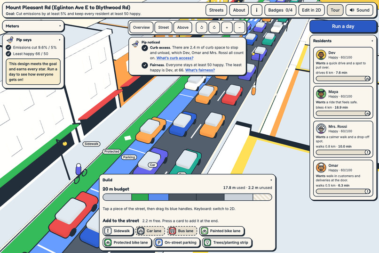The width and height of the screenshot is (379, 253).
Task: Switch to Above camera view
Action: point(183,27)
